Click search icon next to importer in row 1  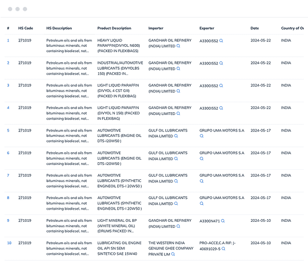178,46
